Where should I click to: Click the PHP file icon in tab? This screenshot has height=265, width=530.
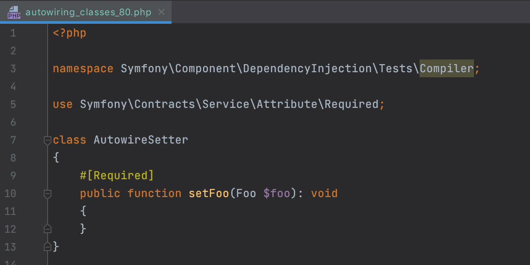pyautogui.click(x=14, y=12)
